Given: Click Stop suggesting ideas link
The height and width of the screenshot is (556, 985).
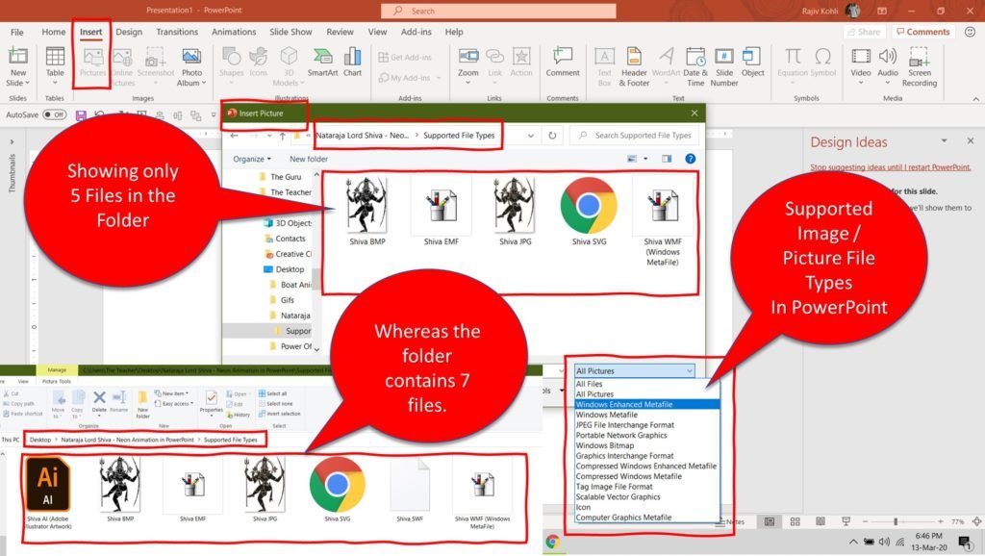Looking at the screenshot, I should pyautogui.click(x=890, y=167).
